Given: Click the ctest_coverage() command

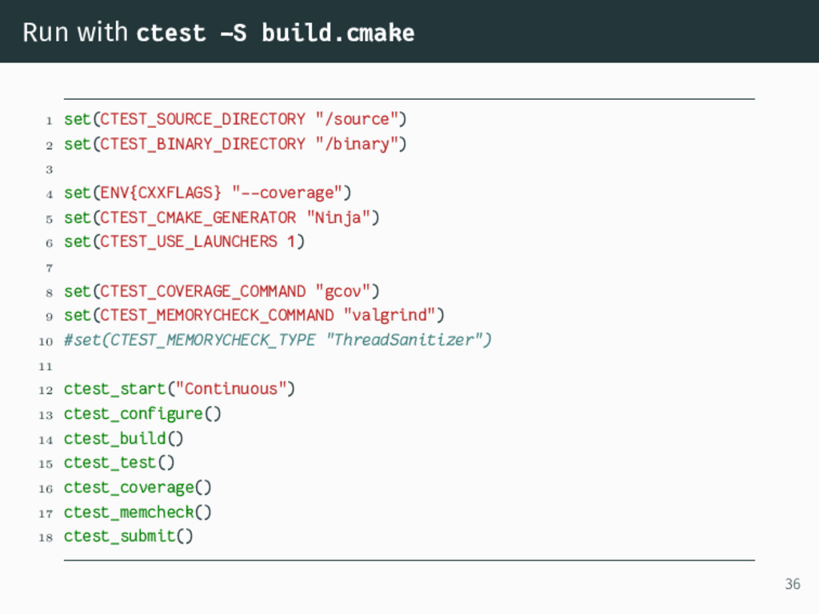Looking at the screenshot, I should [x=138, y=488].
